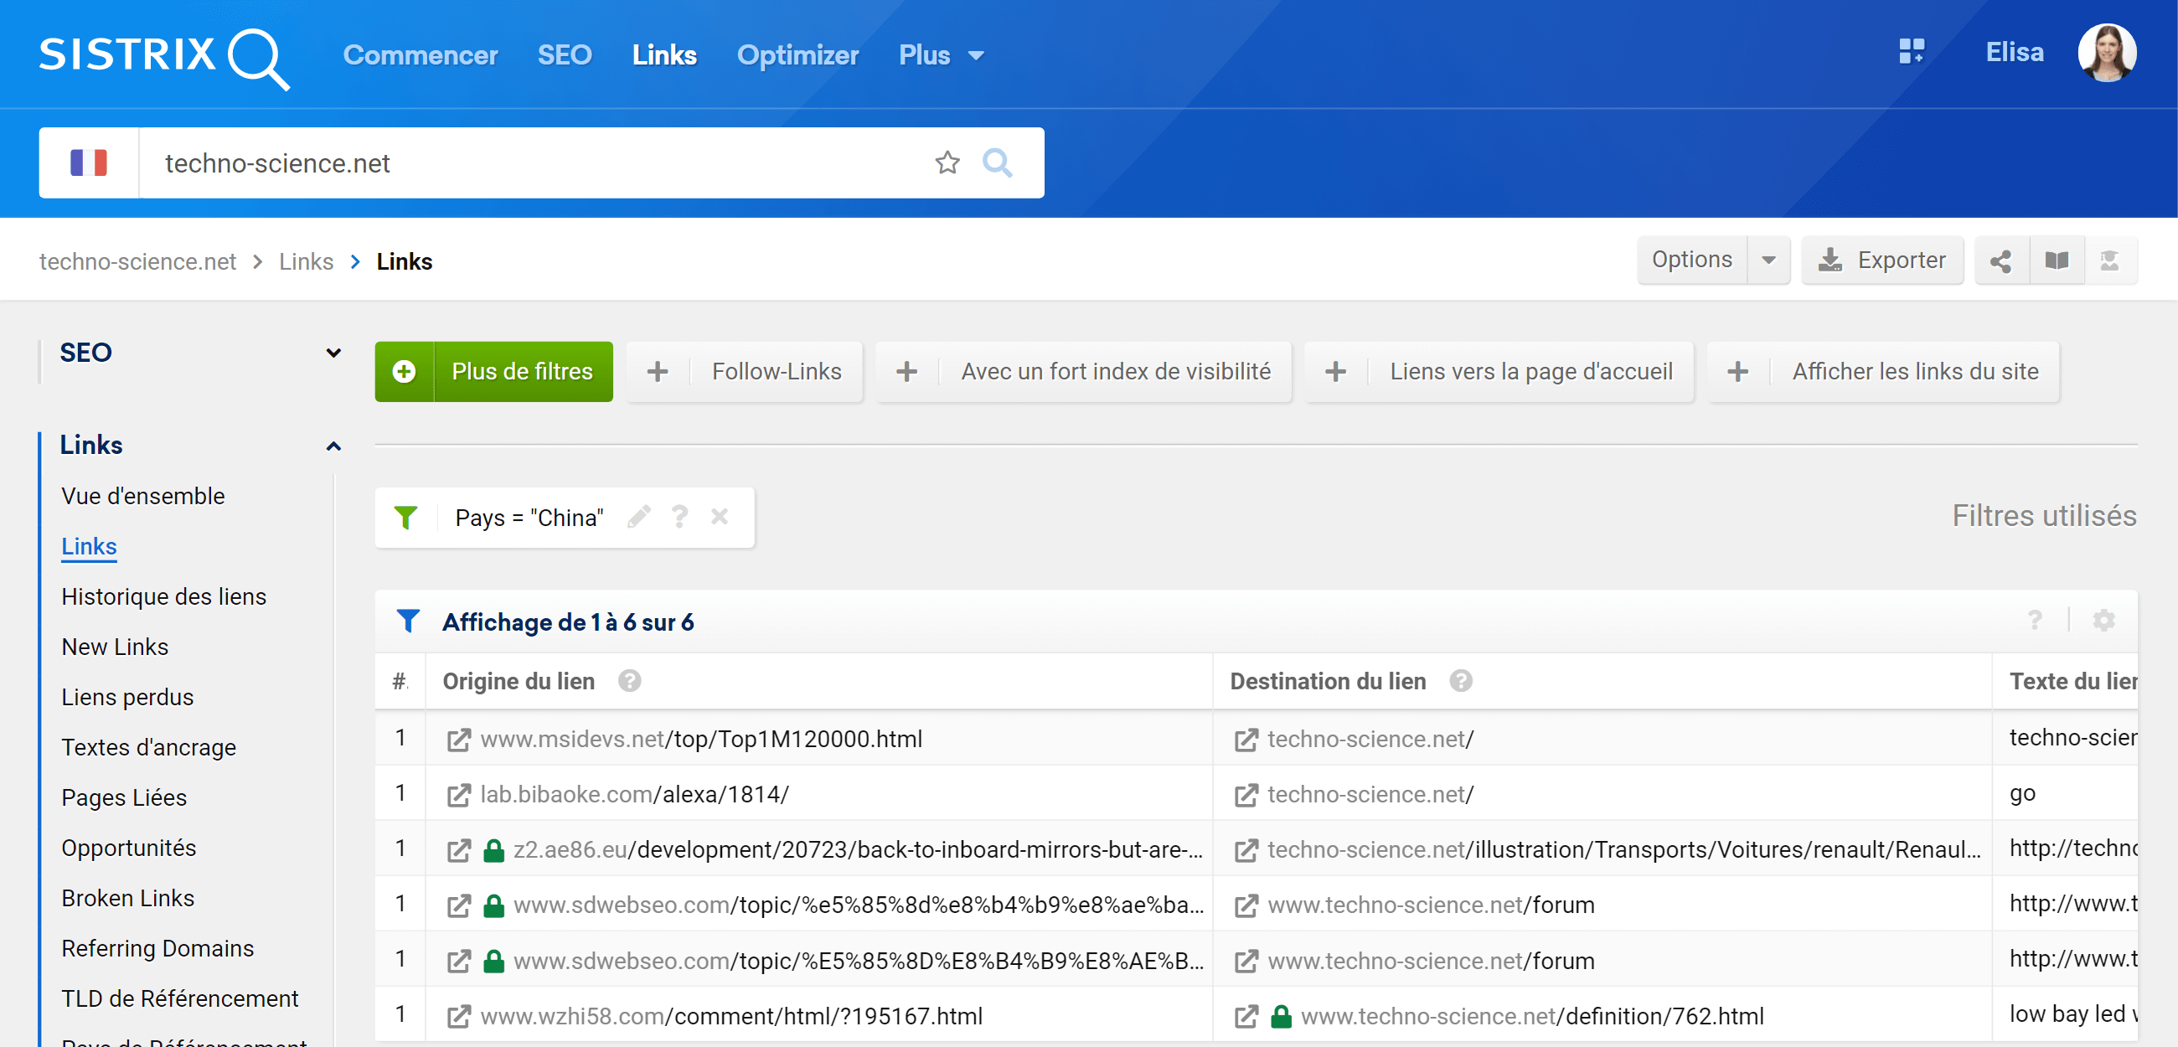Click help icon next to Origine du lien
2178x1047 pixels.
(x=629, y=681)
